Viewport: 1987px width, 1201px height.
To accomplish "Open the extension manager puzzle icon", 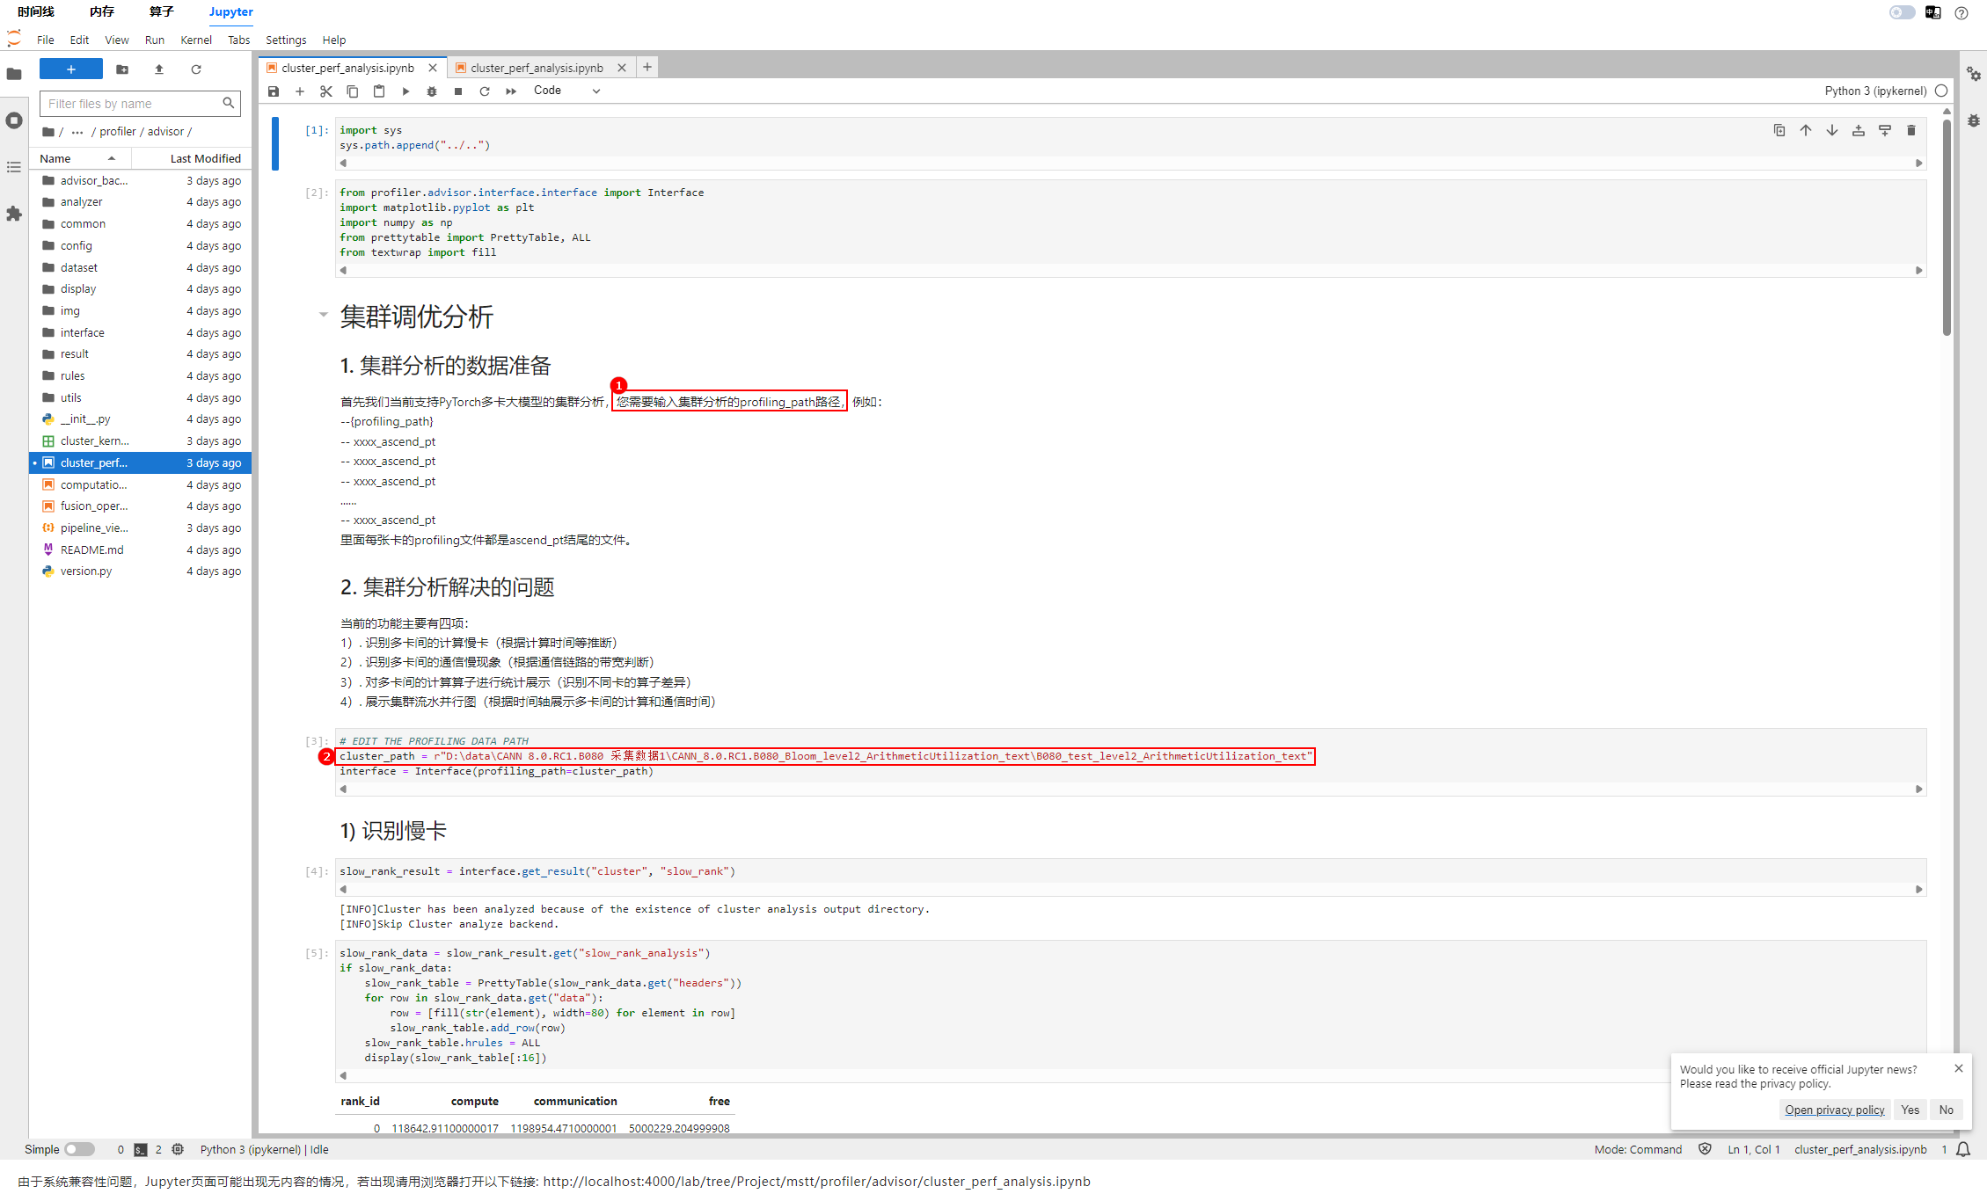I will pyautogui.click(x=14, y=214).
